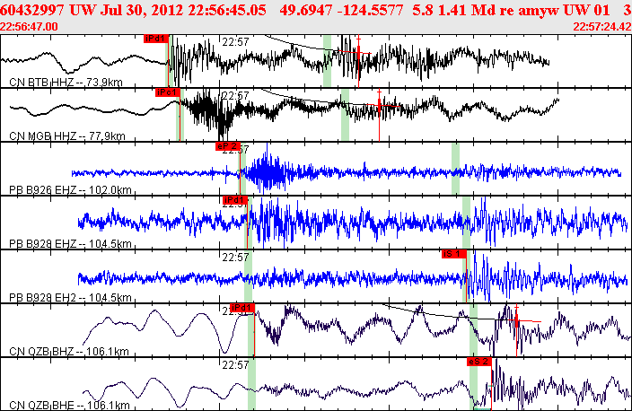Click the predicted S green bar on B926 trace
The height and width of the screenshot is (411, 632).
(455, 169)
